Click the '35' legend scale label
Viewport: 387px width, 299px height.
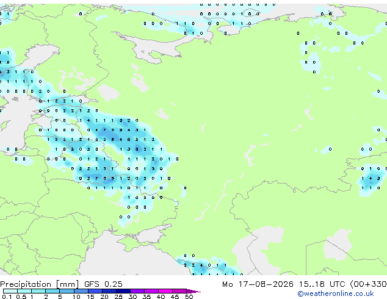pyautogui.click(x=146, y=297)
